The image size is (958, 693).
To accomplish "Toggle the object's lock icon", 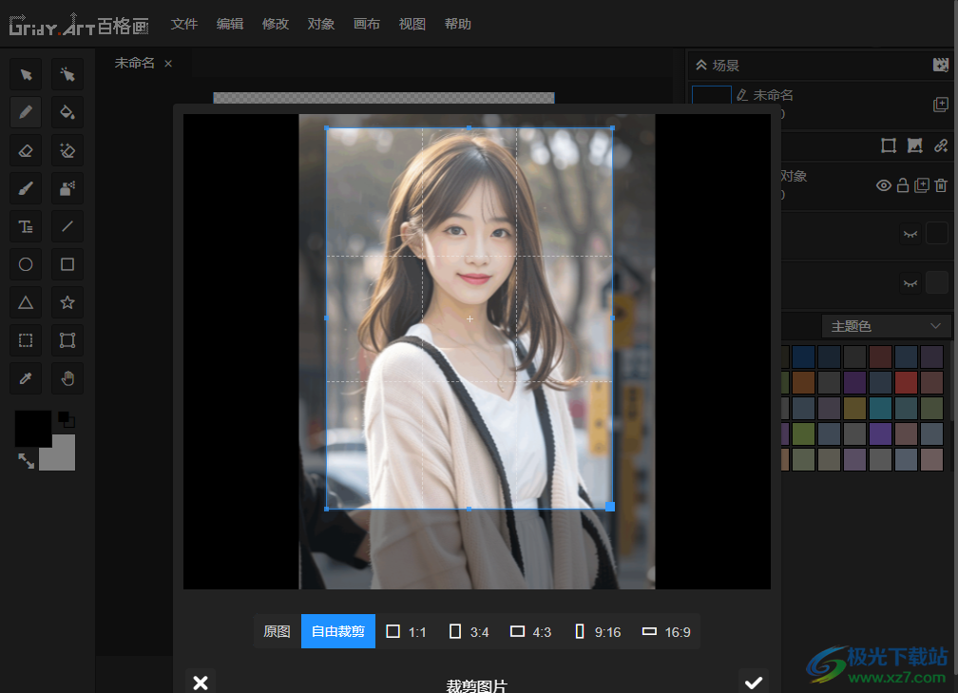I will pos(903,185).
